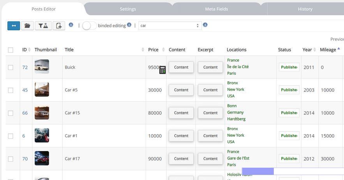Edit the year cell showing 2003
Screen dimensions: 344x180
pyautogui.click(x=310, y=90)
